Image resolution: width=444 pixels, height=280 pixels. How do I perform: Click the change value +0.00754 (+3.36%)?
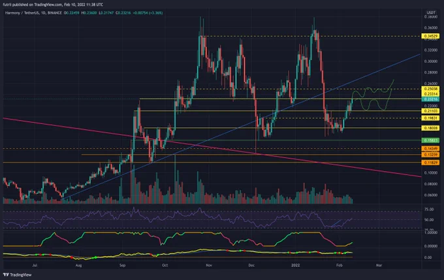[148, 13]
